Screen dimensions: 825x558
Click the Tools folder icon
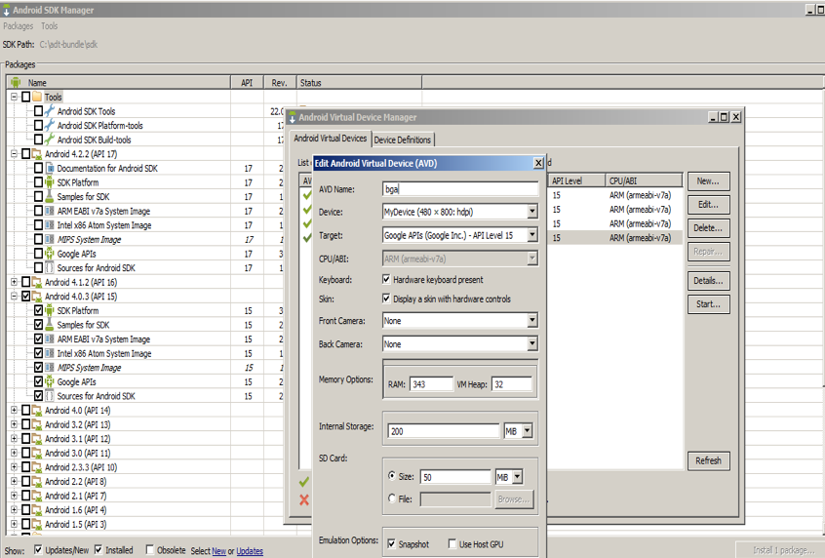[37, 97]
